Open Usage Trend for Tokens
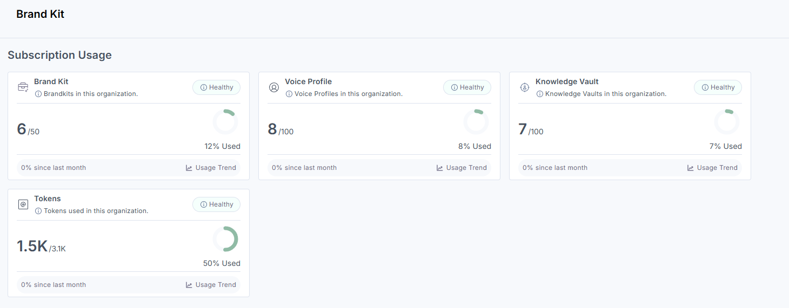The width and height of the screenshot is (789, 308). pyautogui.click(x=211, y=285)
